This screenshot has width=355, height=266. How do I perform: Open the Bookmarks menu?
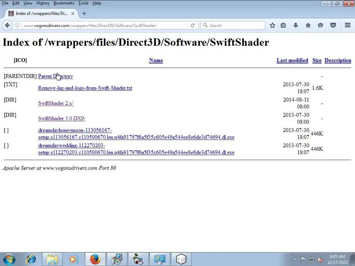click(64, 3)
